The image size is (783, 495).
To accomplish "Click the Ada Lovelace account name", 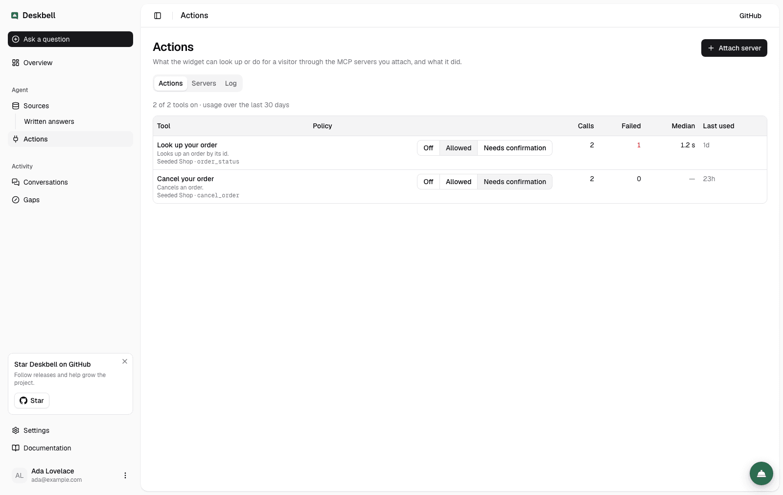I will tap(53, 471).
